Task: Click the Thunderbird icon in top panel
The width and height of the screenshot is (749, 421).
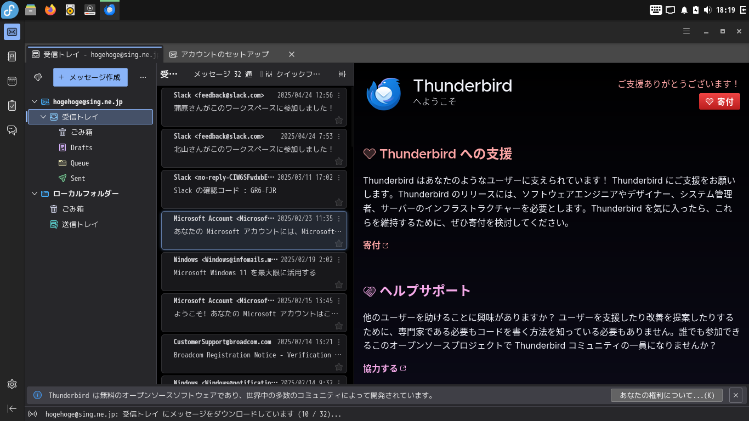Action: point(110,10)
